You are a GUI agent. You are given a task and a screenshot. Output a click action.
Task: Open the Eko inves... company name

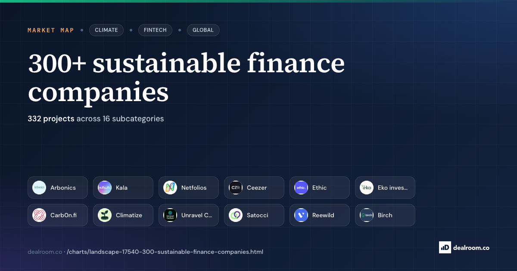tap(393, 188)
